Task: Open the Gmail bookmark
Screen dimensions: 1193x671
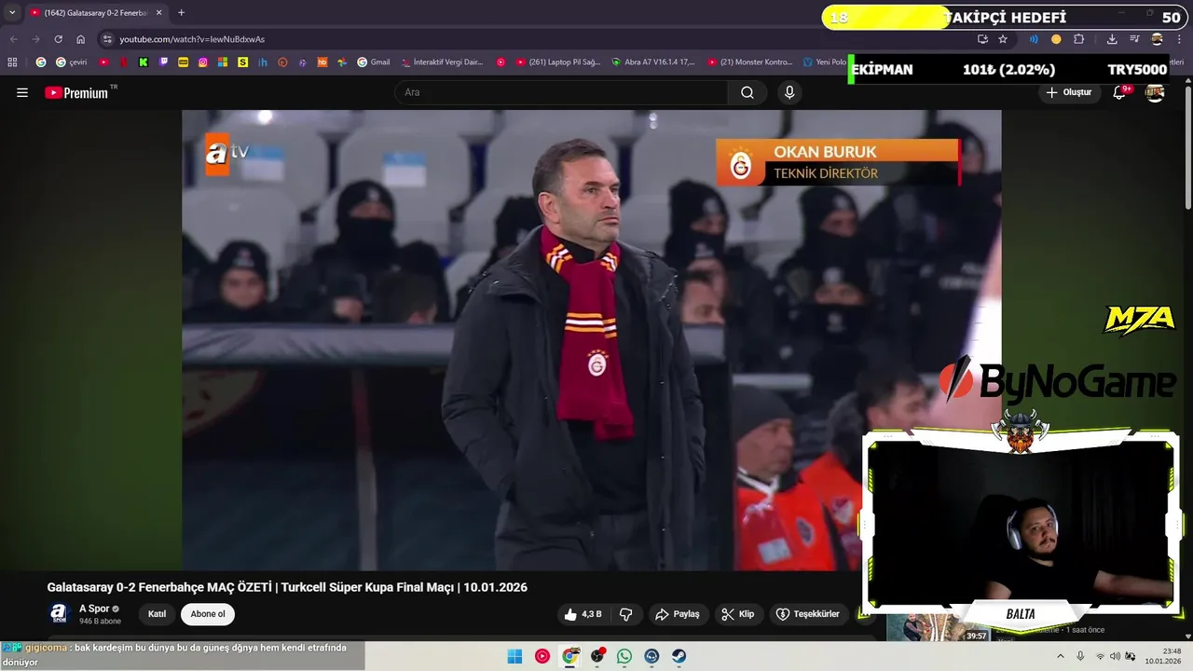Action: [x=373, y=62]
